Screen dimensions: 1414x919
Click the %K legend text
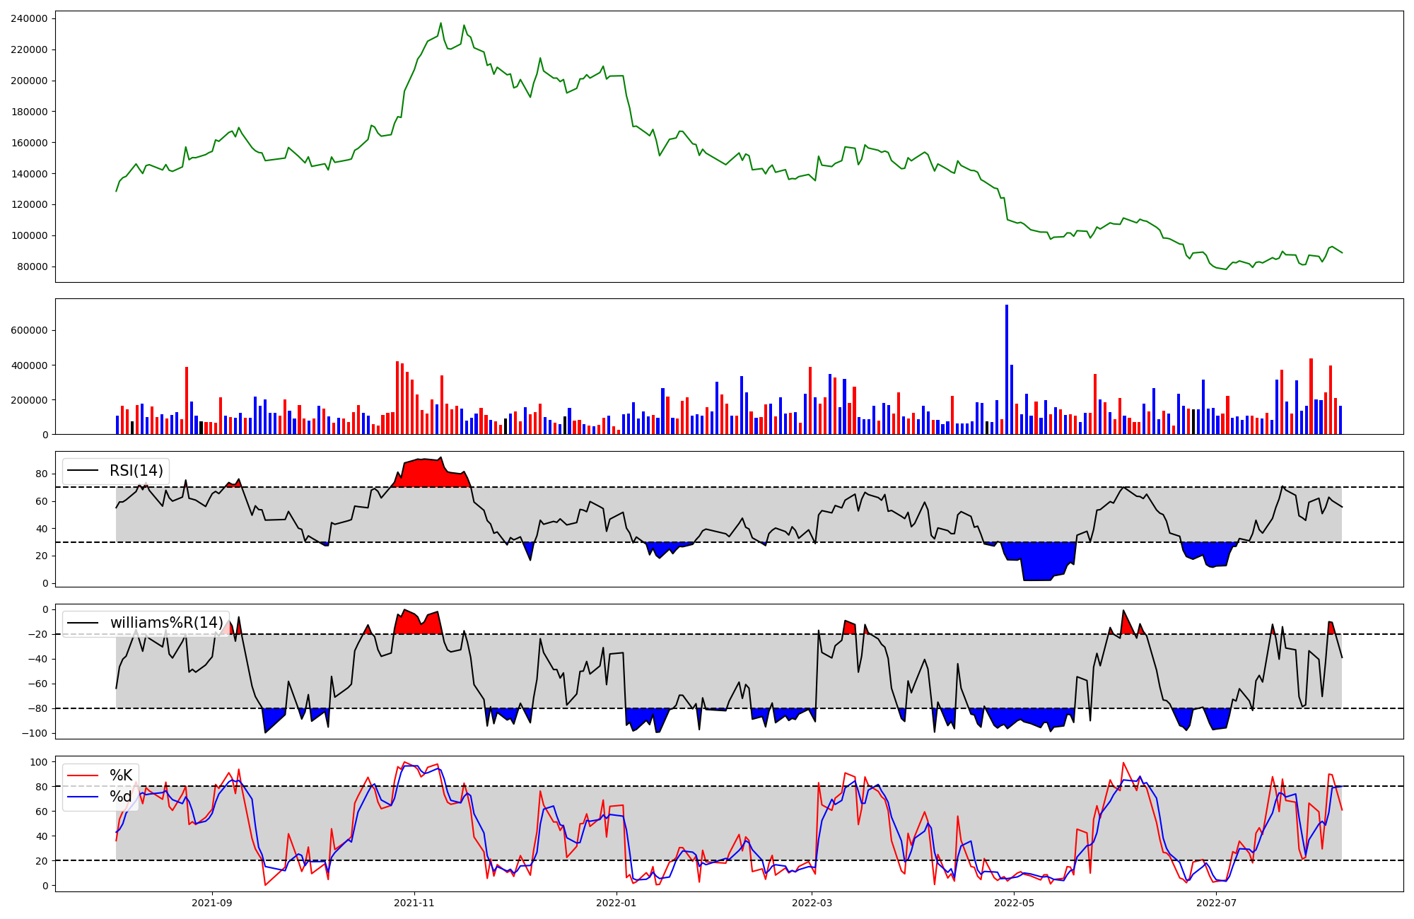(121, 775)
